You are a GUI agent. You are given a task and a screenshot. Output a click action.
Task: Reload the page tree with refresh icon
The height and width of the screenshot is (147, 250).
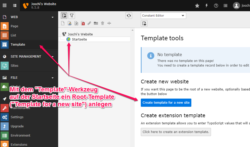129,16
